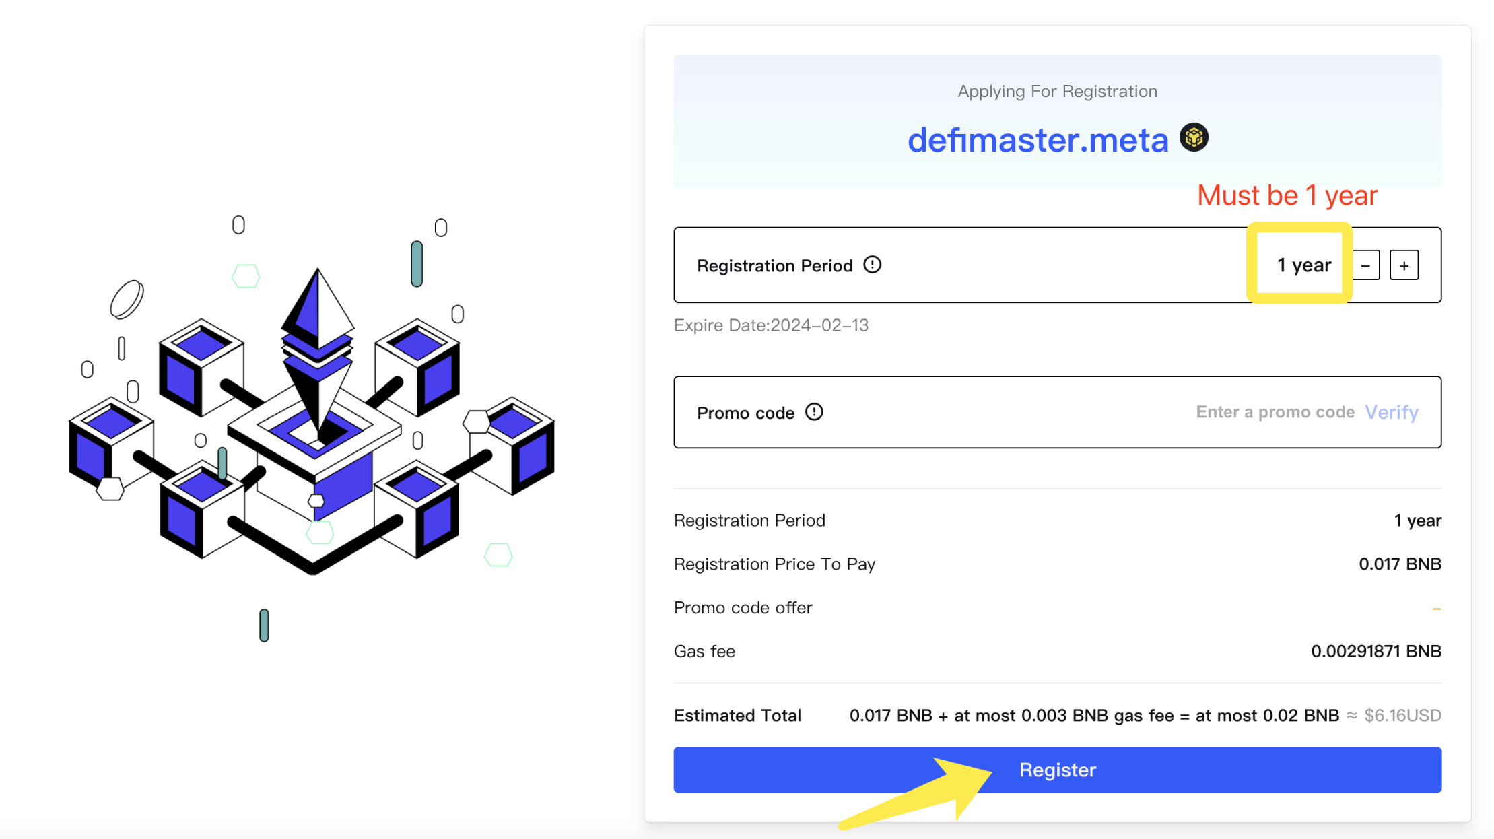The width and height of the screenshot is (1494, 839).
Task: Focus the 'Enter a promo code' field
Action: click(x=1275, y=412)
